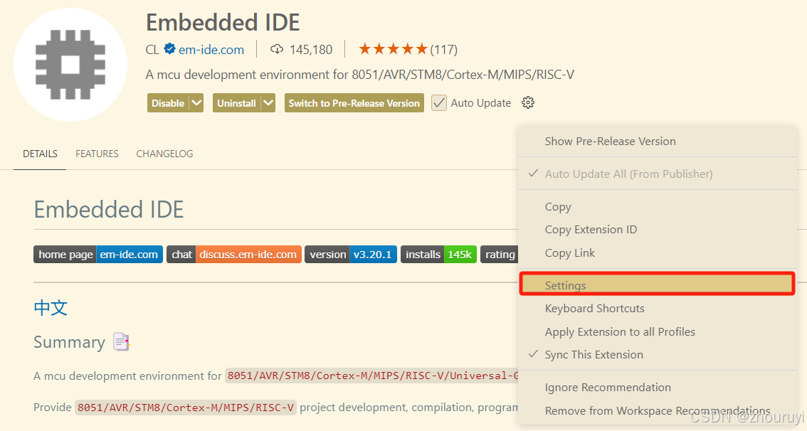The height and width of the screenshot is (431, 807).
Task: Select Apply Extension to all Profiles
Action: point(658,331)
